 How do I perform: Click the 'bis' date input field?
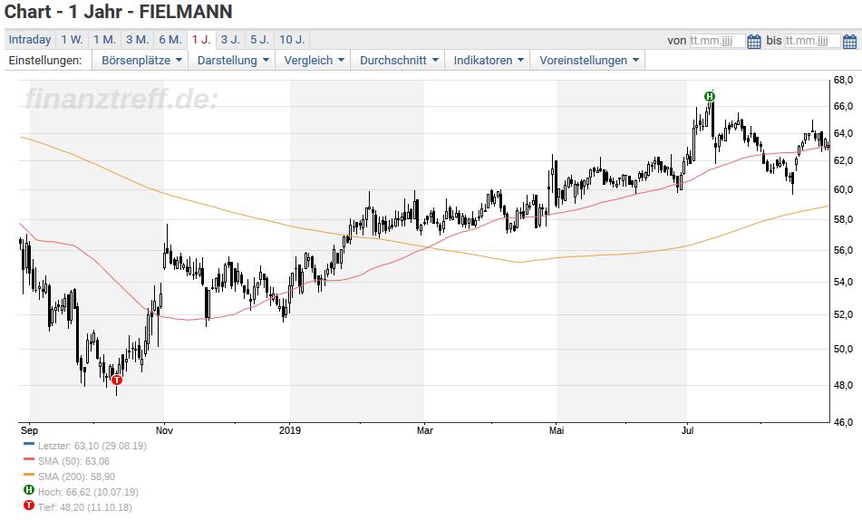point(812,41)
